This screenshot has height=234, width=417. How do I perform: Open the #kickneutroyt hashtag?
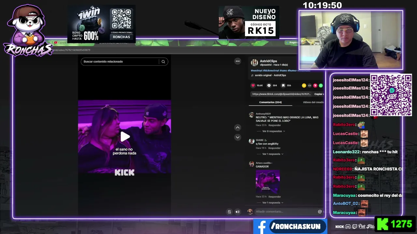pyautogui.click(x=271, y=71)
